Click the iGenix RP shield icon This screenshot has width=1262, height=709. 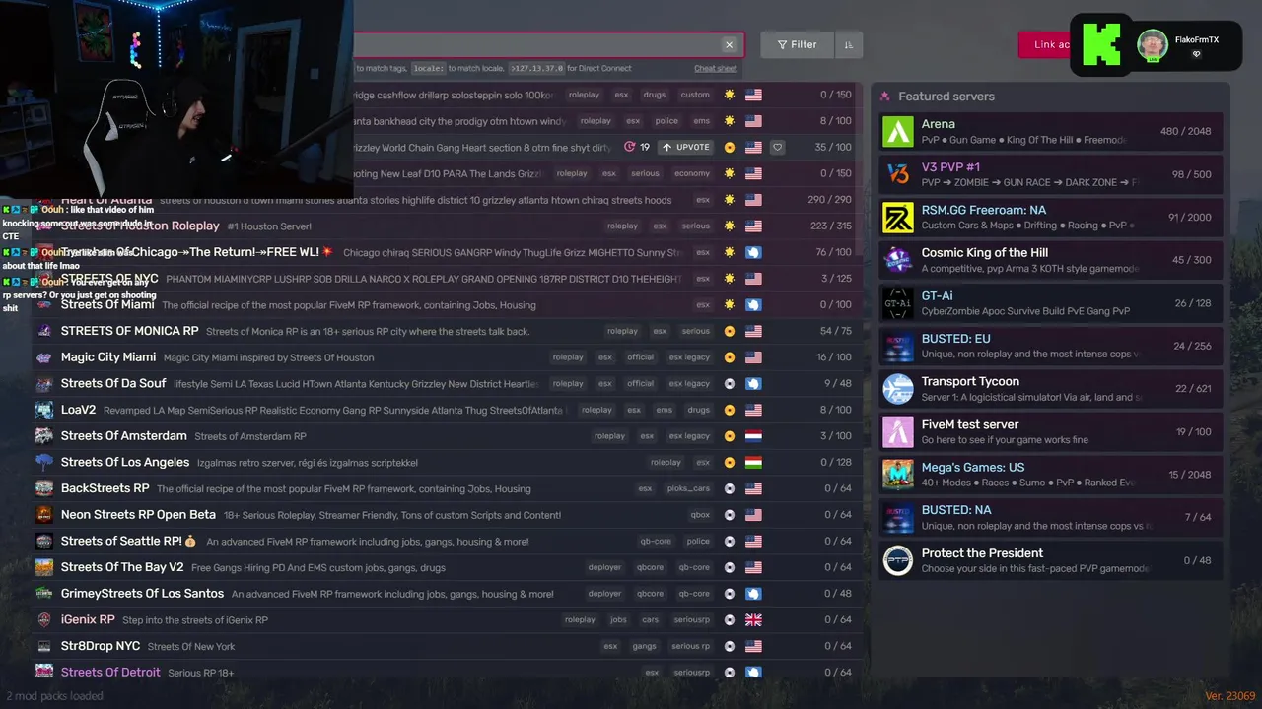(44, 619)
